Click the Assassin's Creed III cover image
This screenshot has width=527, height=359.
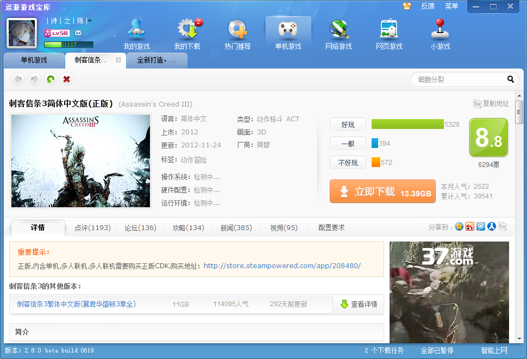80,161
